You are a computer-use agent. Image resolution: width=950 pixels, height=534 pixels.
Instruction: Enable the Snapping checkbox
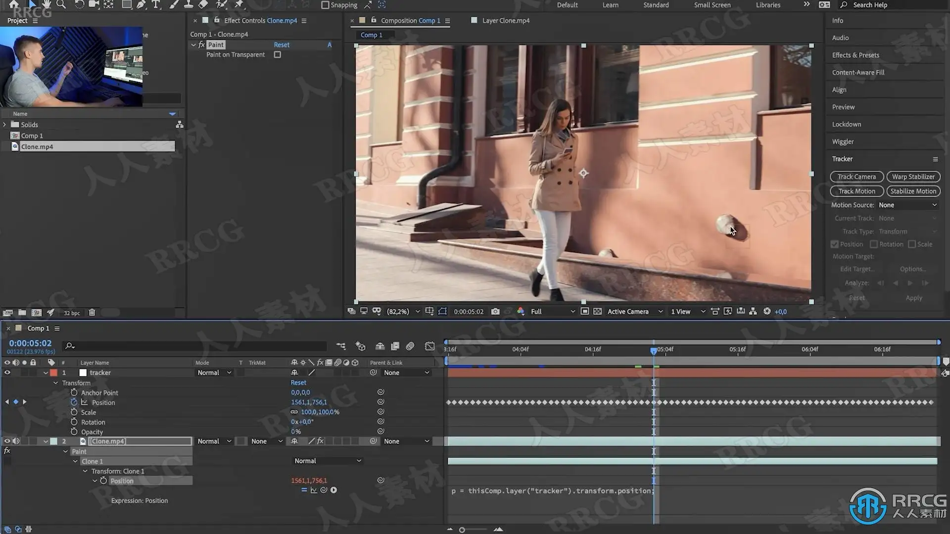325,5
